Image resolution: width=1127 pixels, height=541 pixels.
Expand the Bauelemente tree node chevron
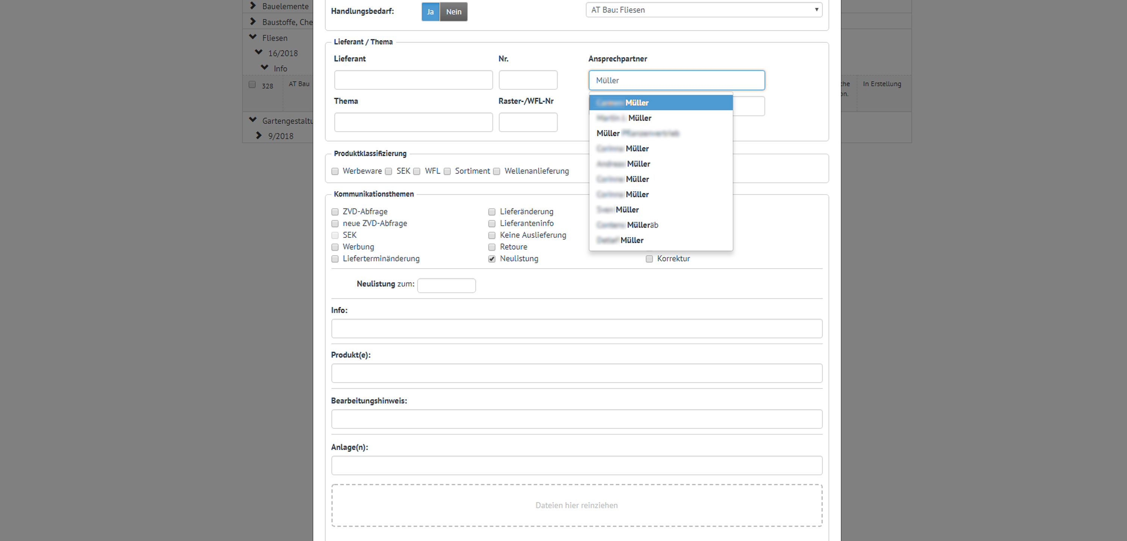[252, 6]
